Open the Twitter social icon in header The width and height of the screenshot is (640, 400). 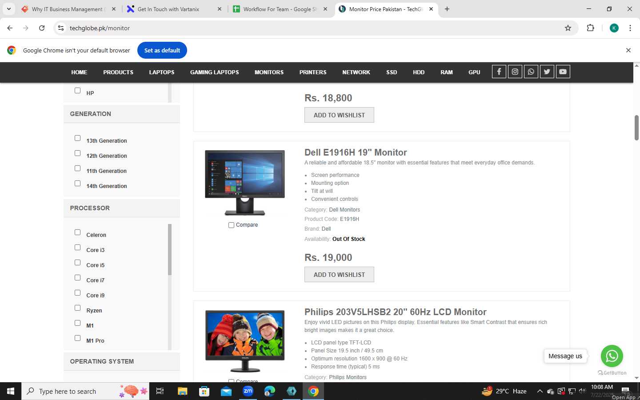point(547,72)
